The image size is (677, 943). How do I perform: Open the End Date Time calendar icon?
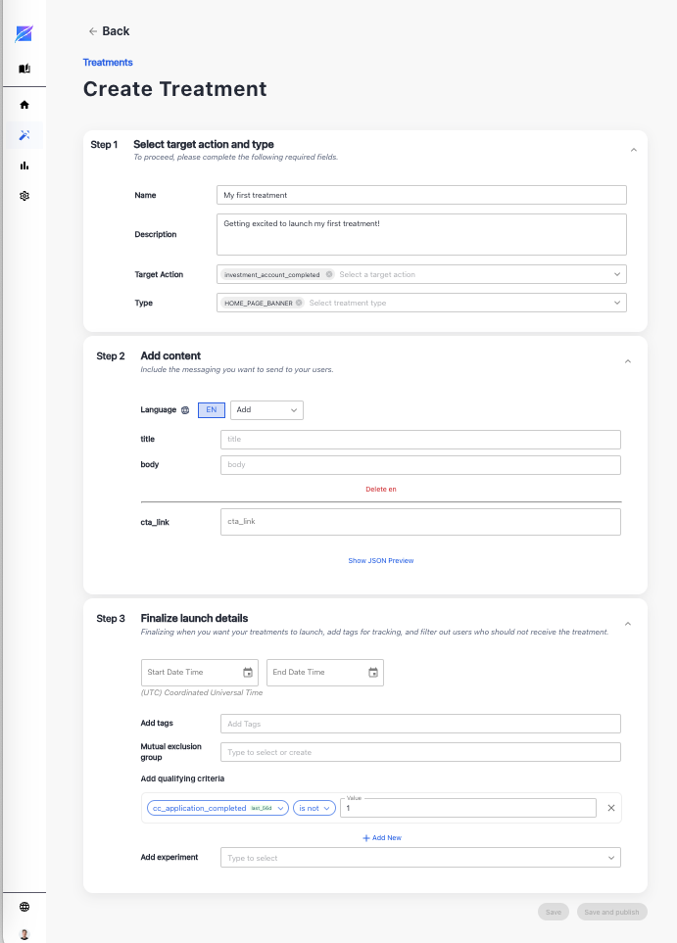click(373, 673)
